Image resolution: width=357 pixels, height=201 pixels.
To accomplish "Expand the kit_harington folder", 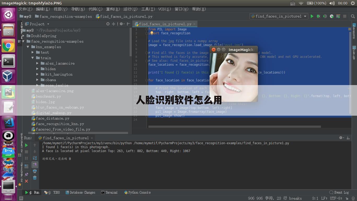I will [x=37, y=74].
